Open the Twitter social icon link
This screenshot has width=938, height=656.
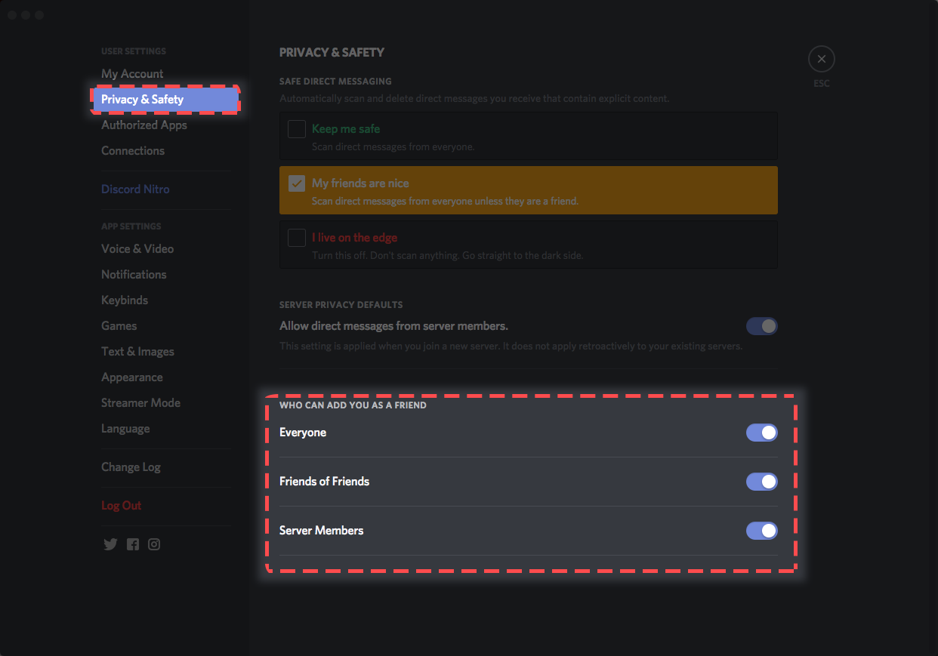tap(110, 544)
